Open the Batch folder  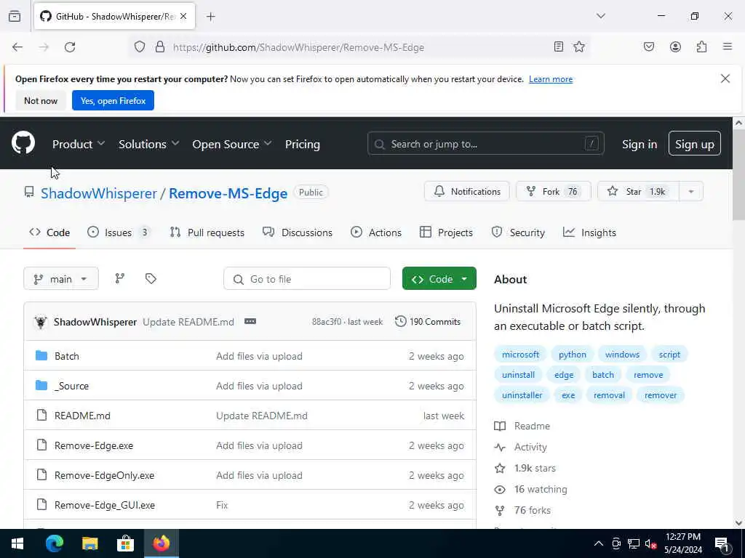click(x=66, y=356)
